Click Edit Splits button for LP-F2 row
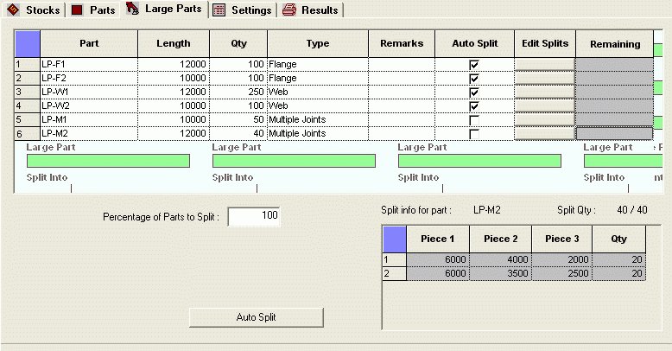672x351 pixels. coord(544,79)
